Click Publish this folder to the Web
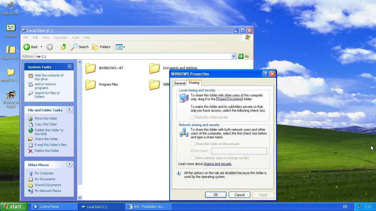The image size is (376, 211). (x=49, y=132)
